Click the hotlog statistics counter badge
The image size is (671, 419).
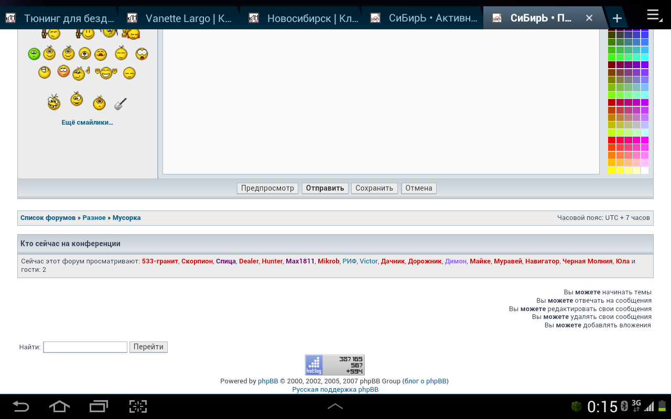334,365
